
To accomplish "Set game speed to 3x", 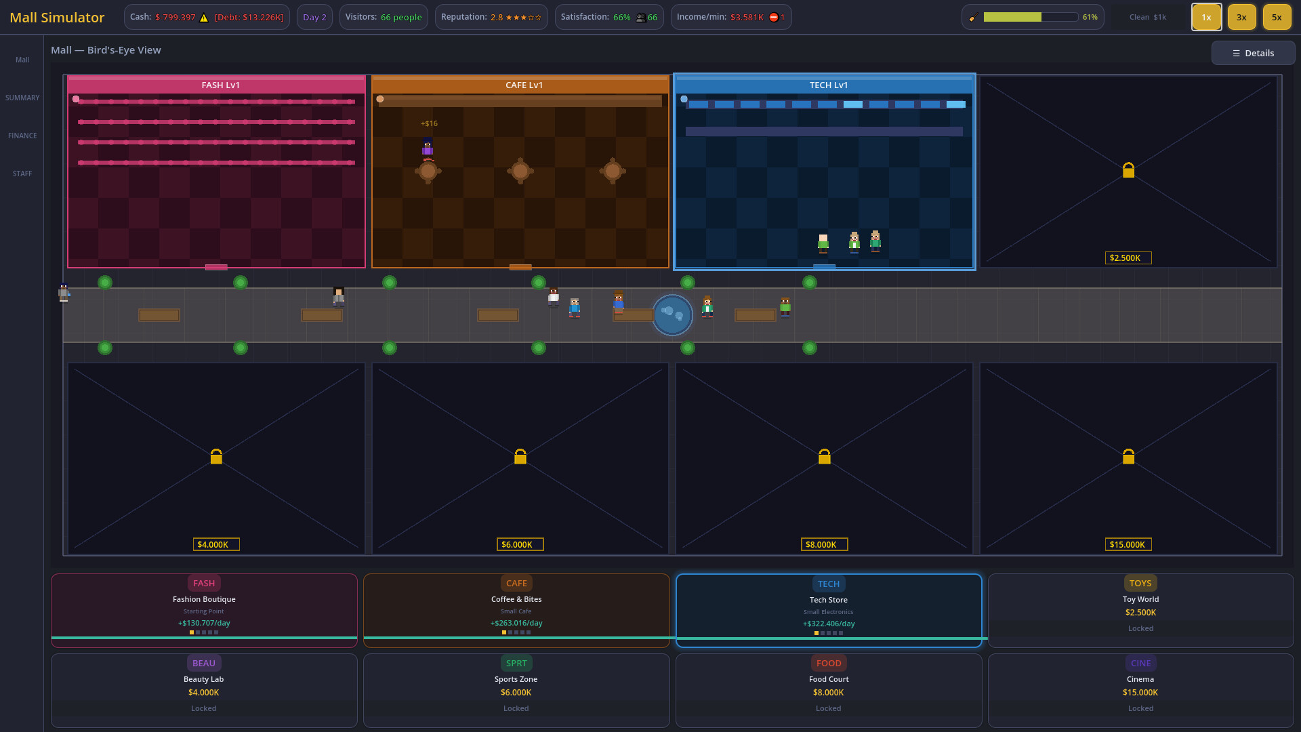I will (1241, 18).
